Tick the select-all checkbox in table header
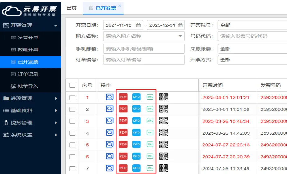The height and width of the screenshot is (174, 287). point(72,85)
